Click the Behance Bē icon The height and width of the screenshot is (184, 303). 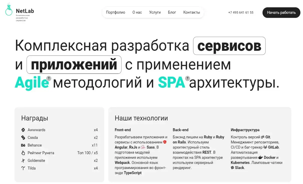23,145
